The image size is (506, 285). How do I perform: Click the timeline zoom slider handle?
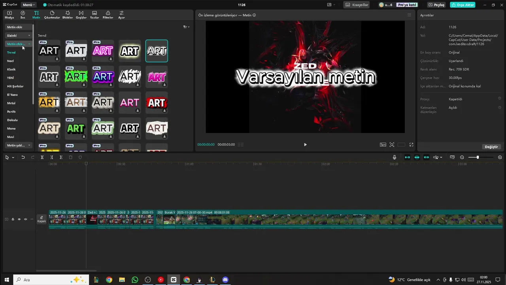tap(478, 157)
